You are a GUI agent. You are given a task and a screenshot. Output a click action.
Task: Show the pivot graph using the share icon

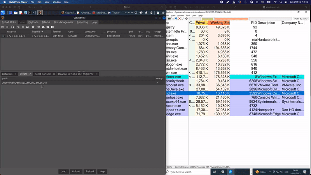click(18, 27)
